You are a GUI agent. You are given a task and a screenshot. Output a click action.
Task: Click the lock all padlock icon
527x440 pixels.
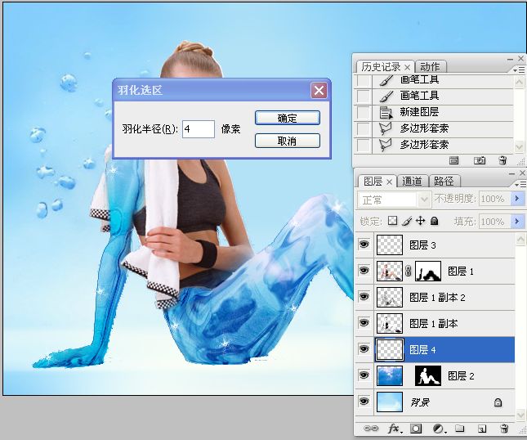(x=435, y=221)
